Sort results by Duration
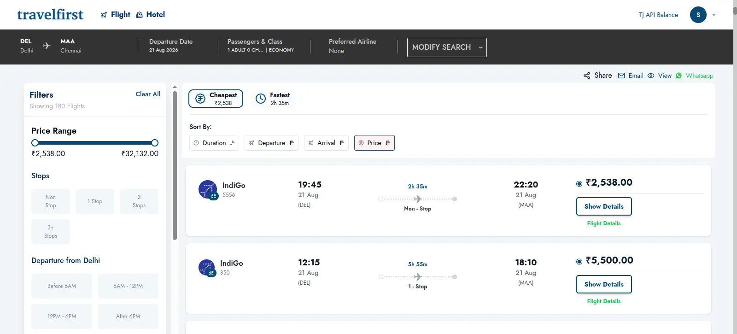Viewport: 737px width, 334px height. tap(214, 143)
